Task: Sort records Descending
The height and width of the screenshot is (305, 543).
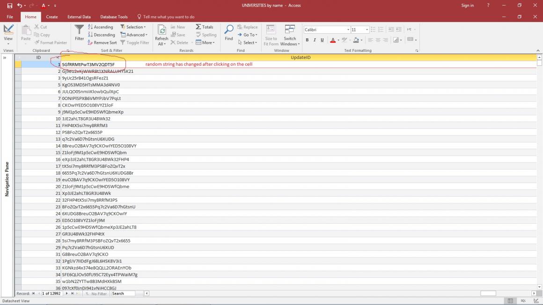Action: coord(101,35)
